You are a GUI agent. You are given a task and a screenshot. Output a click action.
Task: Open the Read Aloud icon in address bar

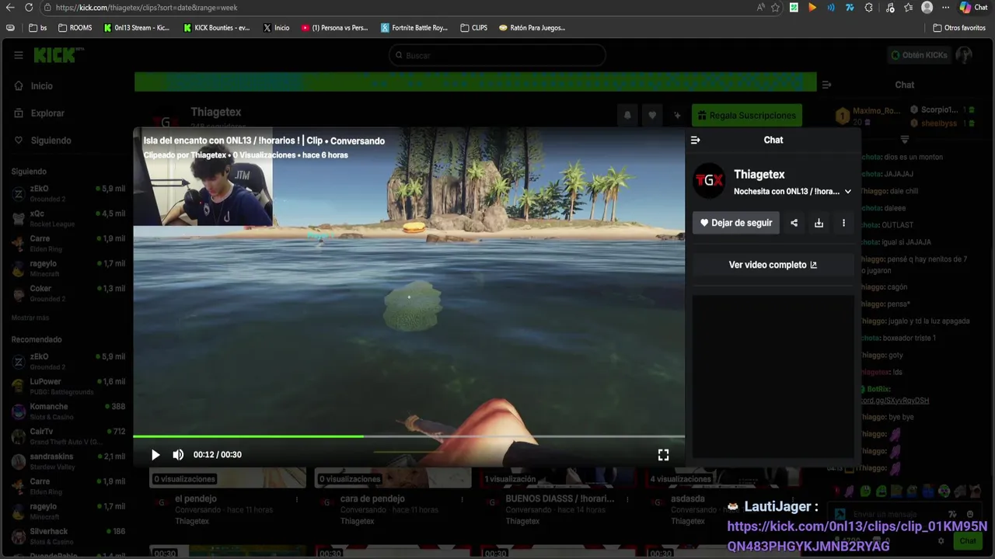point(760,8)
